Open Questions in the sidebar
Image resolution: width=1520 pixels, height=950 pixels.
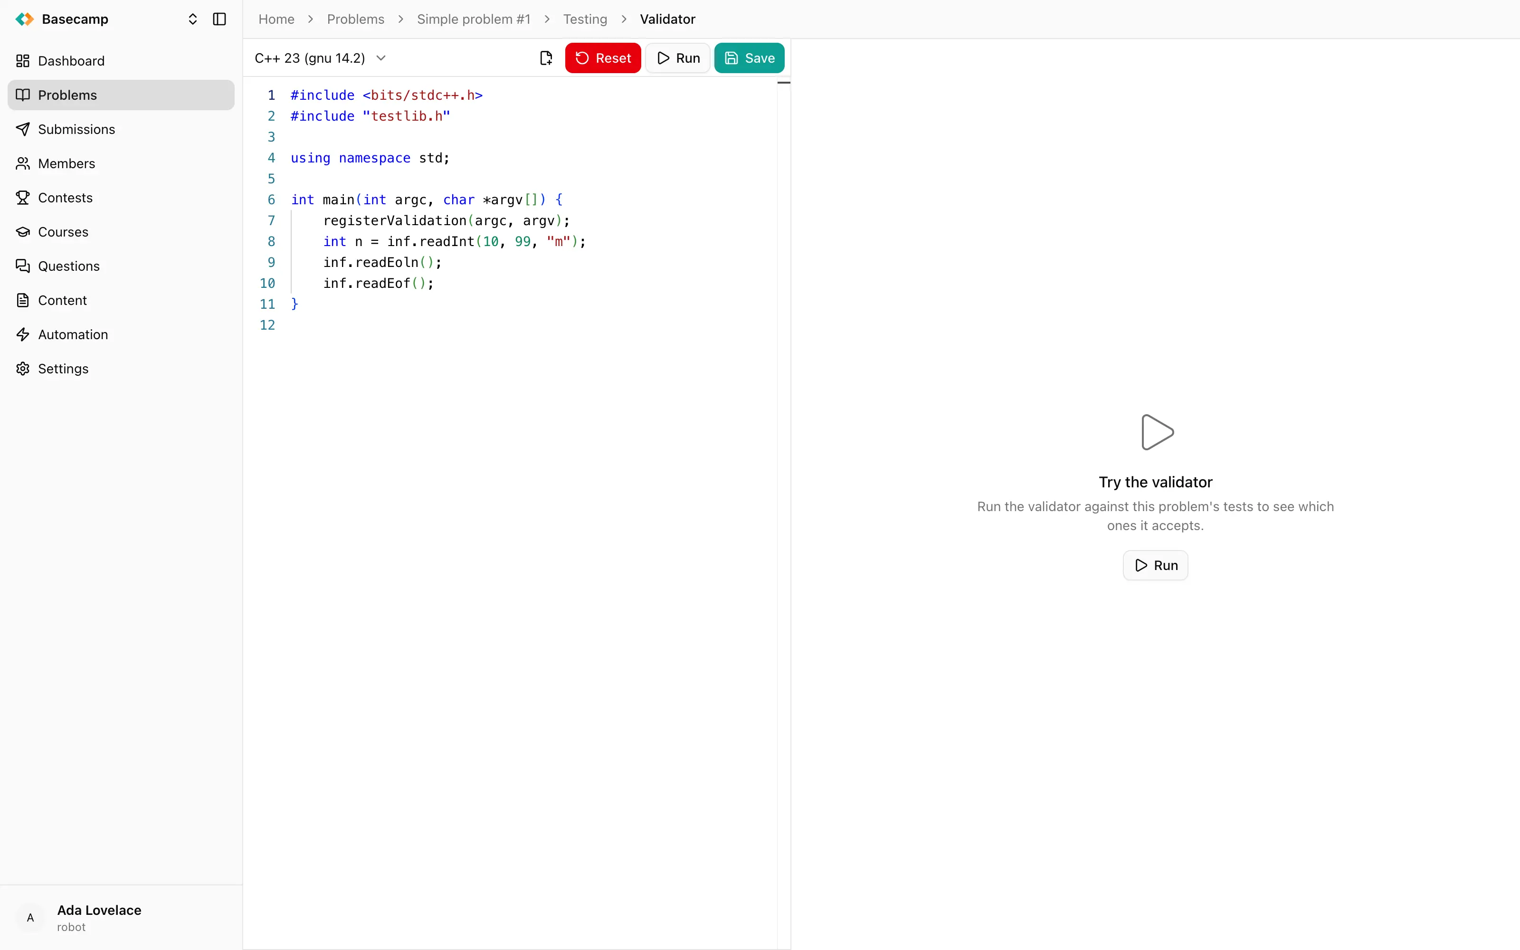point(121,266)
